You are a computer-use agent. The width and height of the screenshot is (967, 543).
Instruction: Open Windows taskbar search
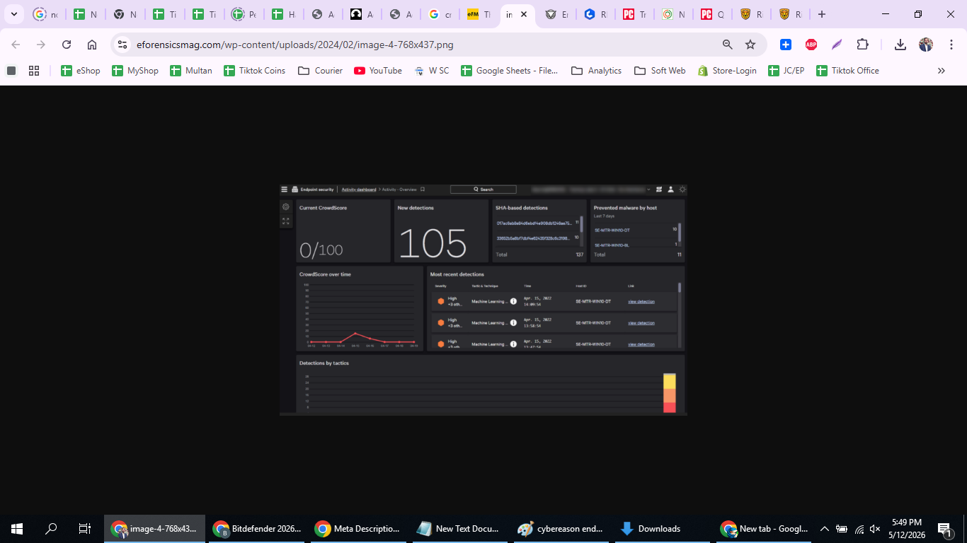pos(51,529)
